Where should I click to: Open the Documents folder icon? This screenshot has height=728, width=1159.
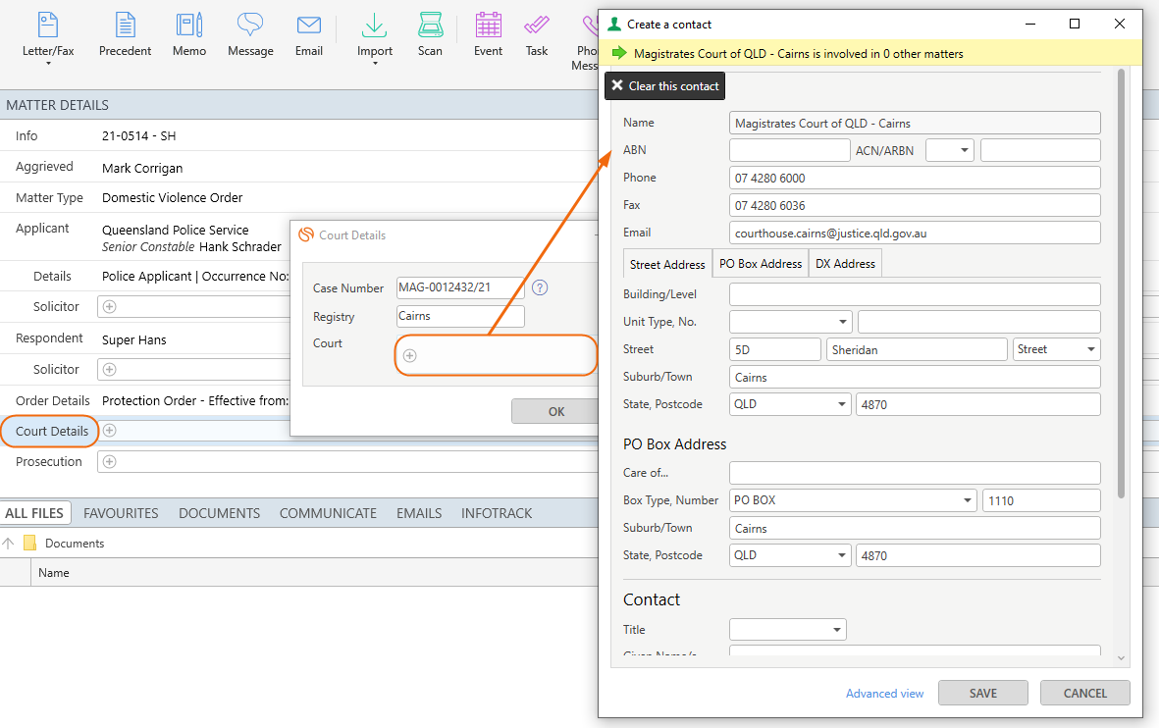point(30,544)
